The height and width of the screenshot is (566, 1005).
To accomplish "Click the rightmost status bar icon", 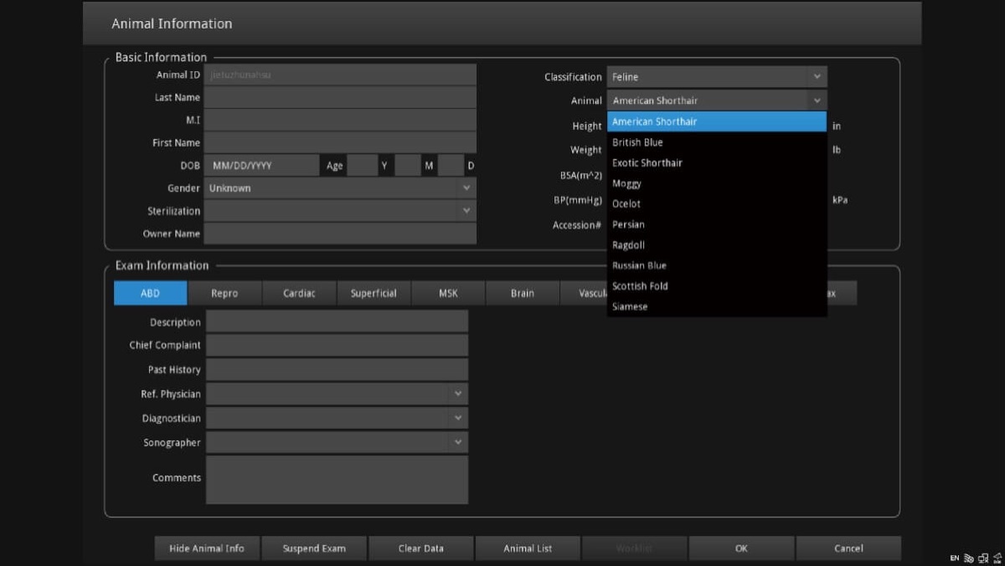I will coord(997,558).
